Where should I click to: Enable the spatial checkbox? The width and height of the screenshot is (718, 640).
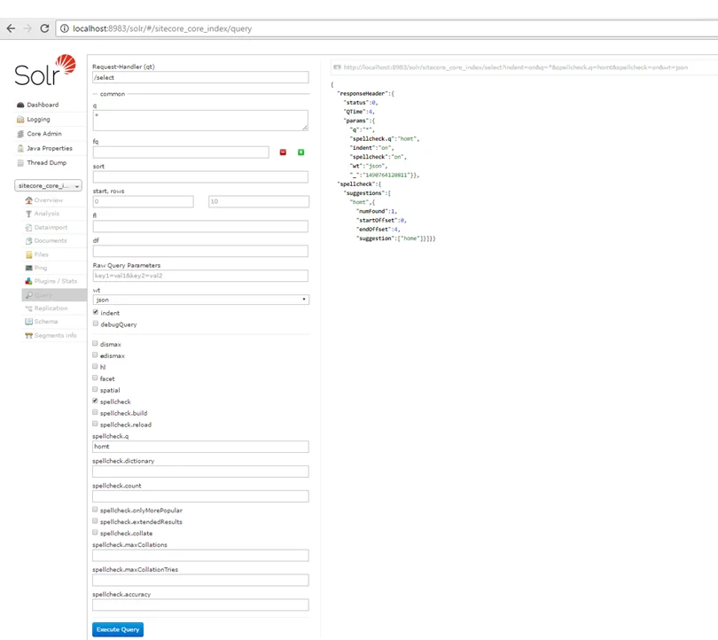click(x=95, y=389)
